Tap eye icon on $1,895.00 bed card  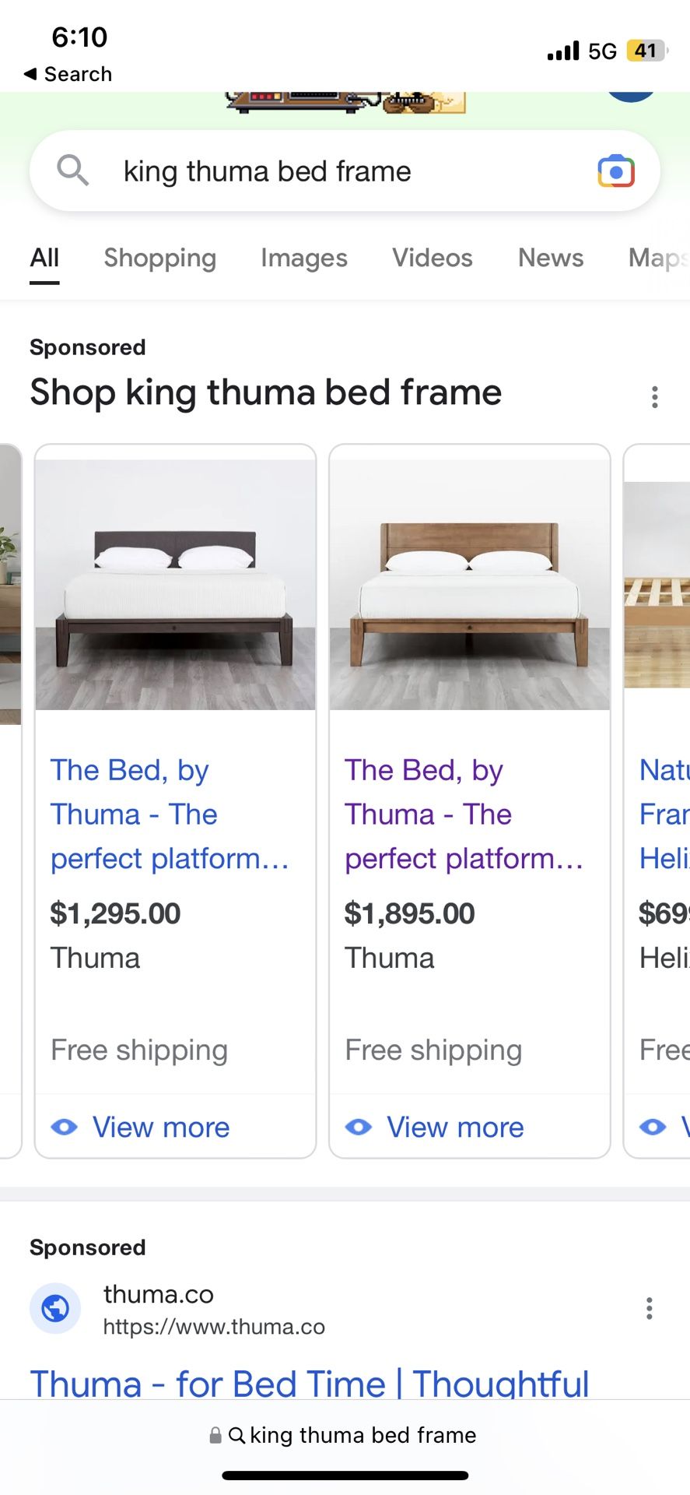tap(359, 1127)
